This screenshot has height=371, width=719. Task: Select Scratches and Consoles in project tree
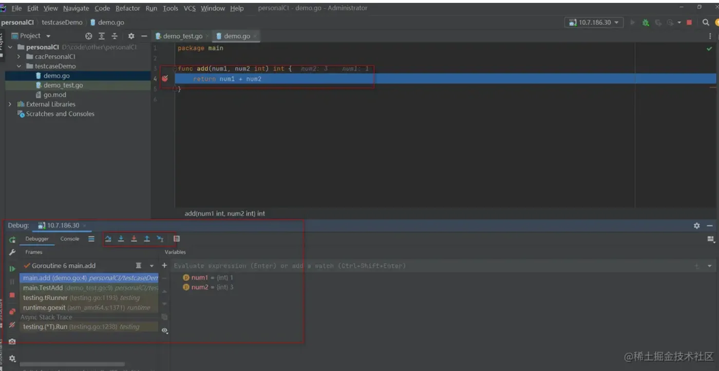60,114
